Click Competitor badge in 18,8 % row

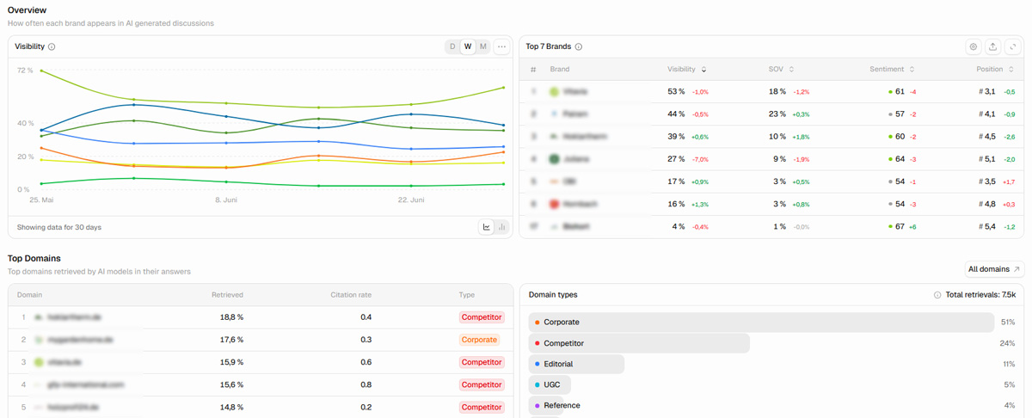(482, 317)
